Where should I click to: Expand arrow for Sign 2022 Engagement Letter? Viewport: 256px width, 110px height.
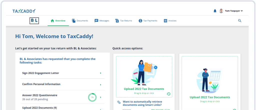100,73
